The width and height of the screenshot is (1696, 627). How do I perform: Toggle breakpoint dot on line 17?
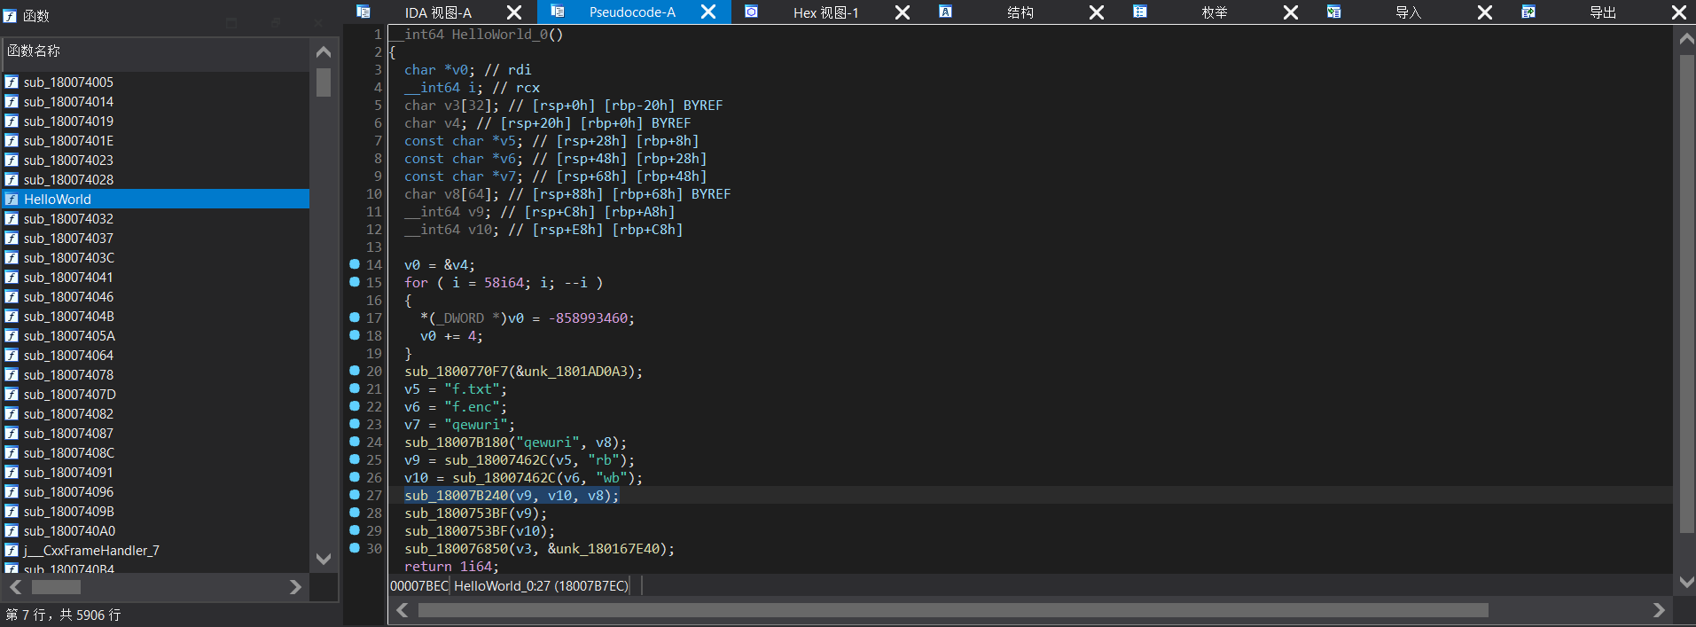[x=355, y=317]
